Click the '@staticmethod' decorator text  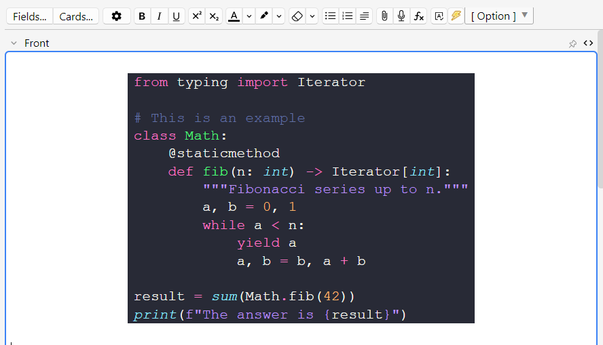pos(224,153)
